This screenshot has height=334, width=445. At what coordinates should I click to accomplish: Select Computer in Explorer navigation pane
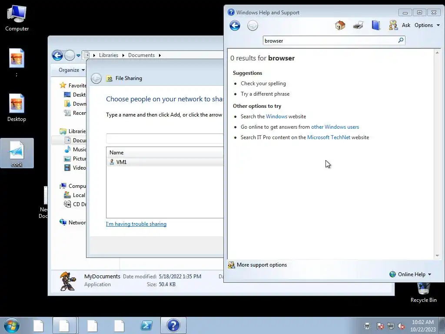73,186
